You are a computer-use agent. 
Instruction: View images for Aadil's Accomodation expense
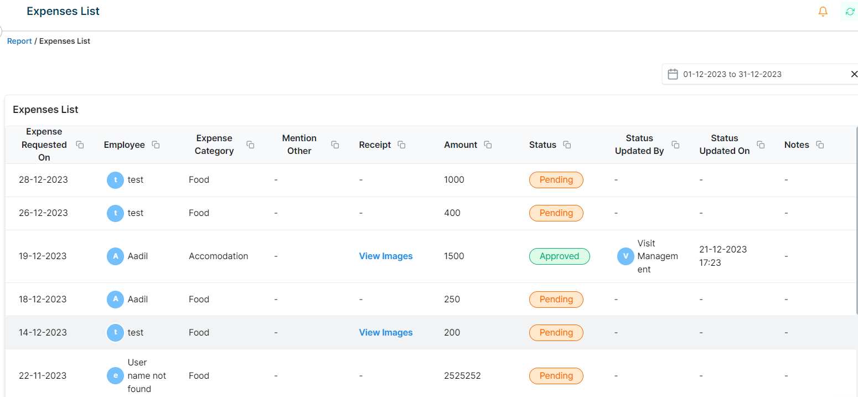386,256
